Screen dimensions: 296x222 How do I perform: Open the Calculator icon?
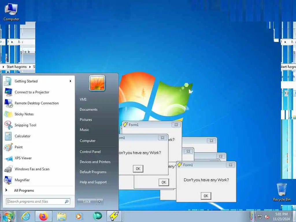coord(8,136)
